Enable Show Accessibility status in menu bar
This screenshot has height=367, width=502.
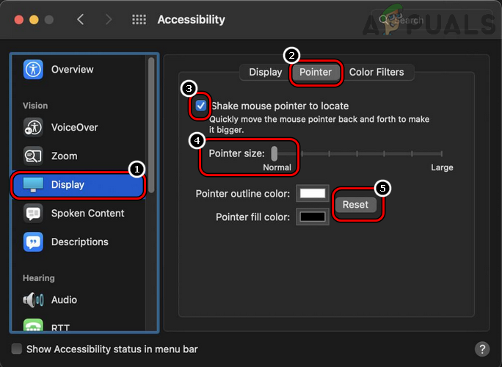point(17,349)
